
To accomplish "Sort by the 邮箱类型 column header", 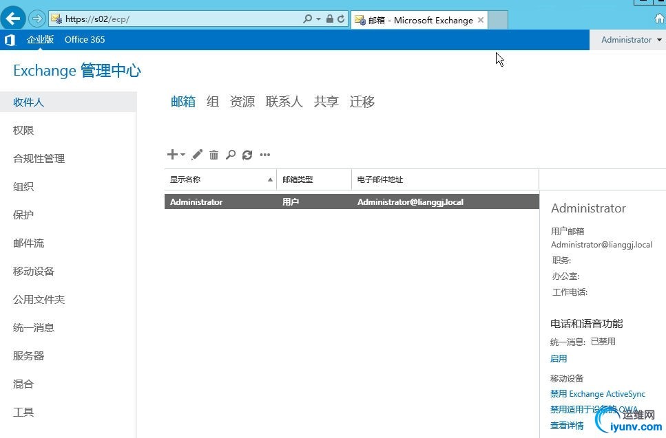I will tap(314, 179).
